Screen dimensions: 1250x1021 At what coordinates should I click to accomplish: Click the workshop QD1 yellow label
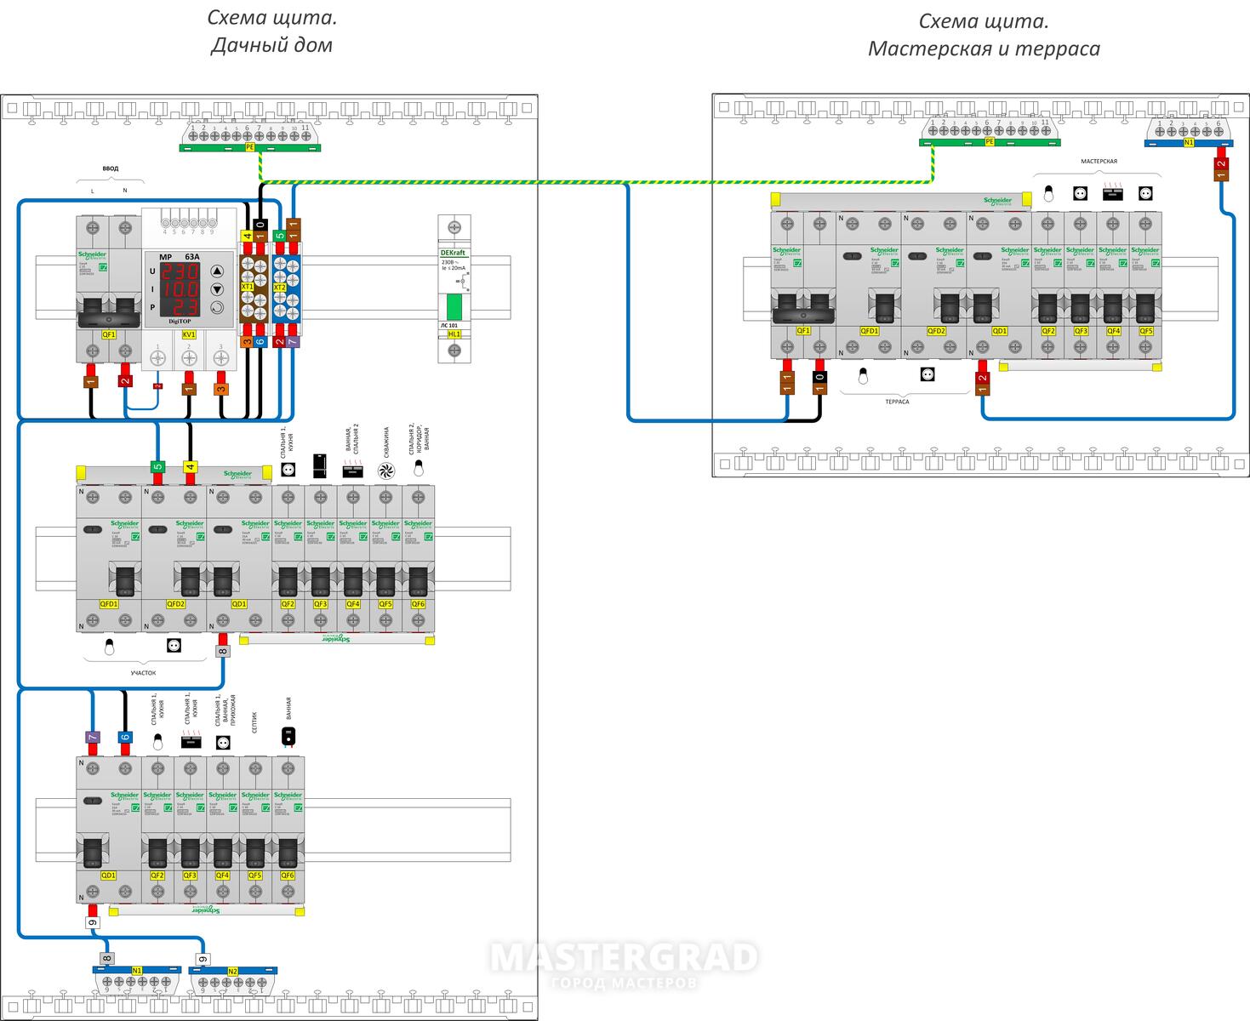coord(999,331)
